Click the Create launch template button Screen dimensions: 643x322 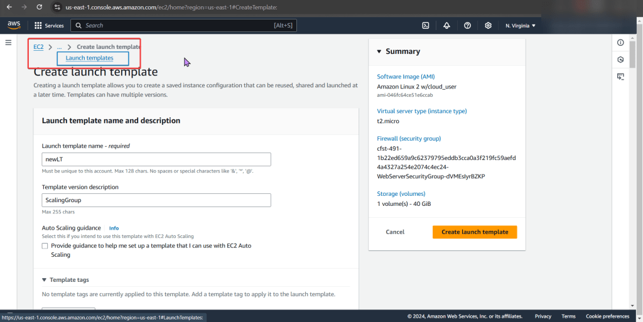click(x=474, y=232)
